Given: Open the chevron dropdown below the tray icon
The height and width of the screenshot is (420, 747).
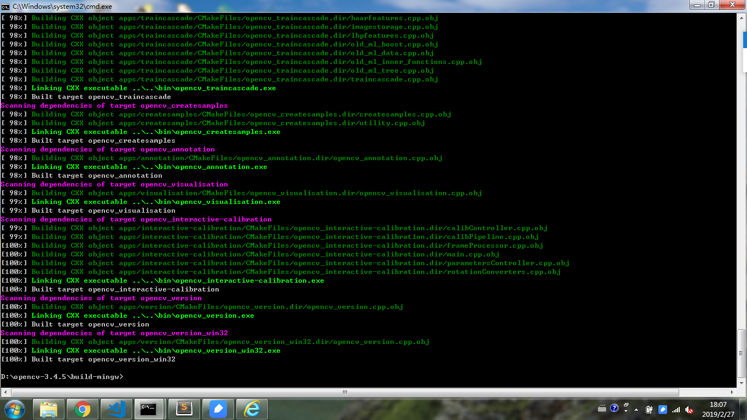Looking at the screenshot, I should [626, 411].
